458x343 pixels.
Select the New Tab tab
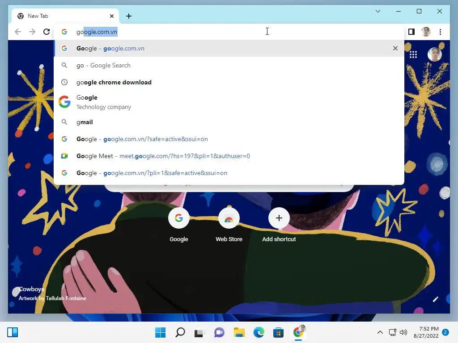click(65, 16)
